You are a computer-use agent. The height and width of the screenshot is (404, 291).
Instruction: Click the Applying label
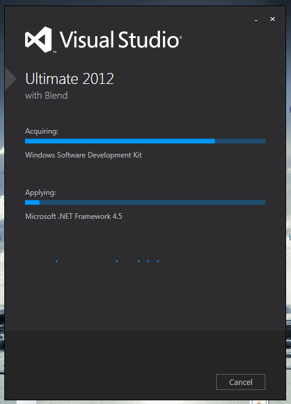[x=40, y=192]
